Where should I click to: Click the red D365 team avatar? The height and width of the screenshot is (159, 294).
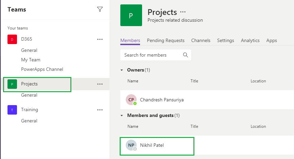point(12,39)
